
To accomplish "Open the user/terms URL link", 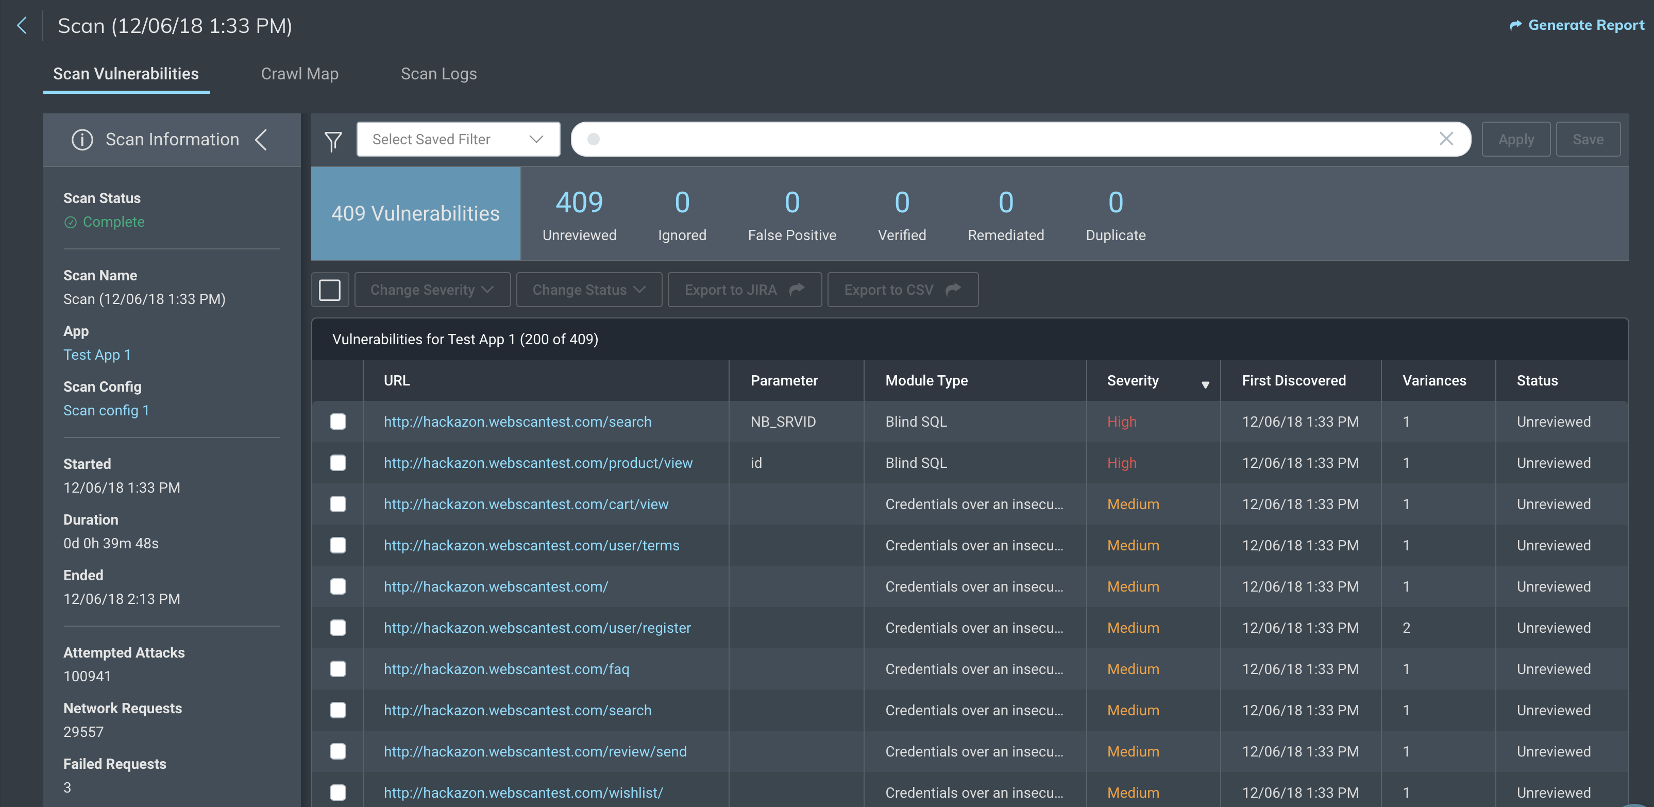I will [532, 545].
